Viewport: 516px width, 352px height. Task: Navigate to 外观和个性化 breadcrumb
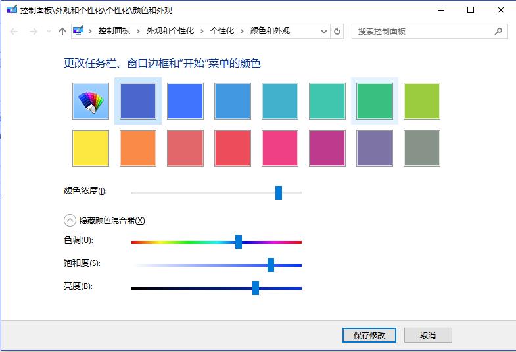point(170,31)
